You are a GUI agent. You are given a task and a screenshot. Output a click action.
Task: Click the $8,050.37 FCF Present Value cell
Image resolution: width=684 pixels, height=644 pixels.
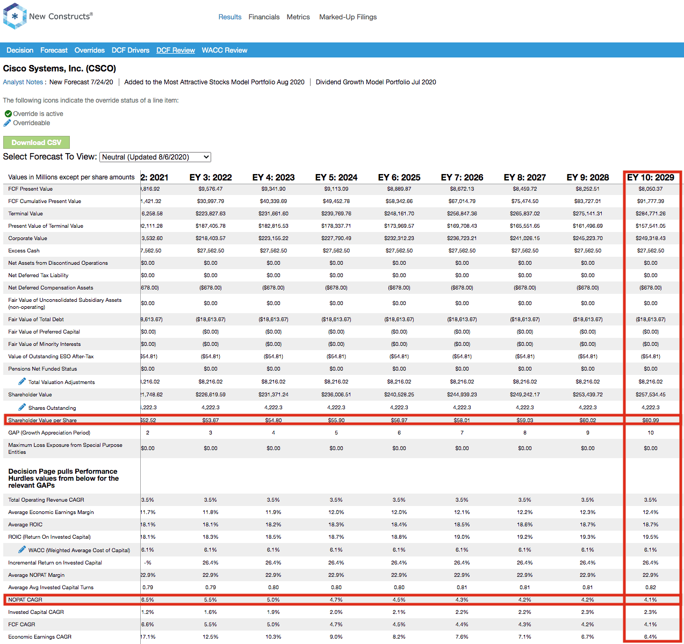651,189
